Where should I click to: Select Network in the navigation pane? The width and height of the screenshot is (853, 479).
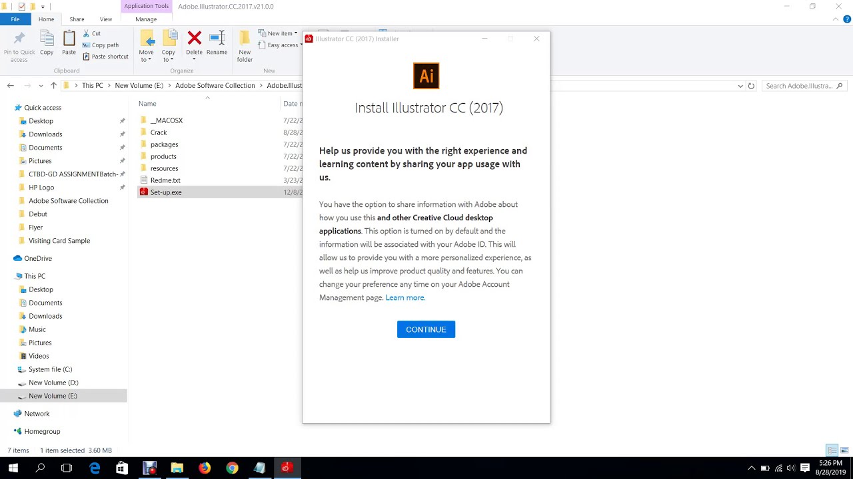[x=37, y=414]
